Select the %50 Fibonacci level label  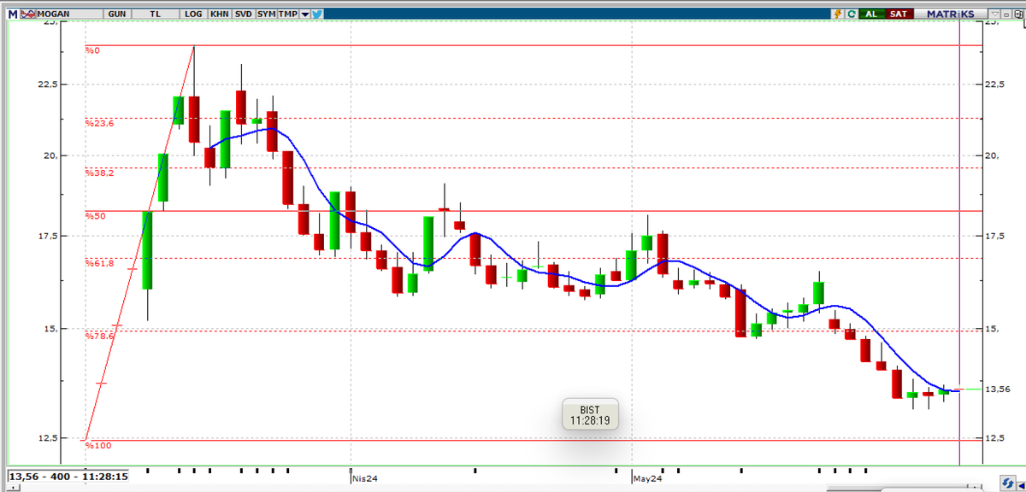(x=96, y=216)
